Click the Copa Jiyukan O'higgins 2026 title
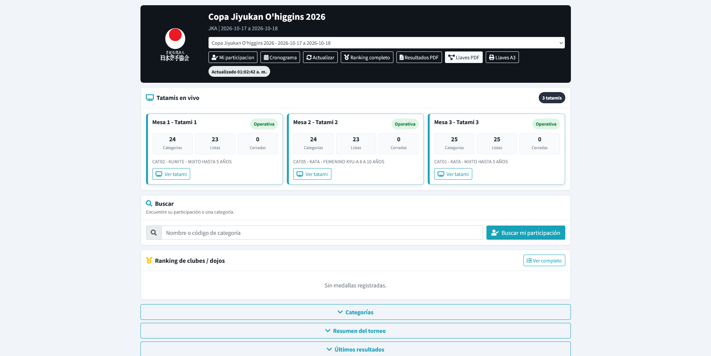Screen dimensions: 711x356 point(267,17)
